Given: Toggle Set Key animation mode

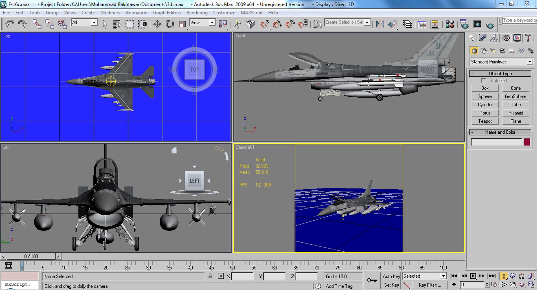Looking at the screenshot, I should pyautogui.click(x=391, y=285).
